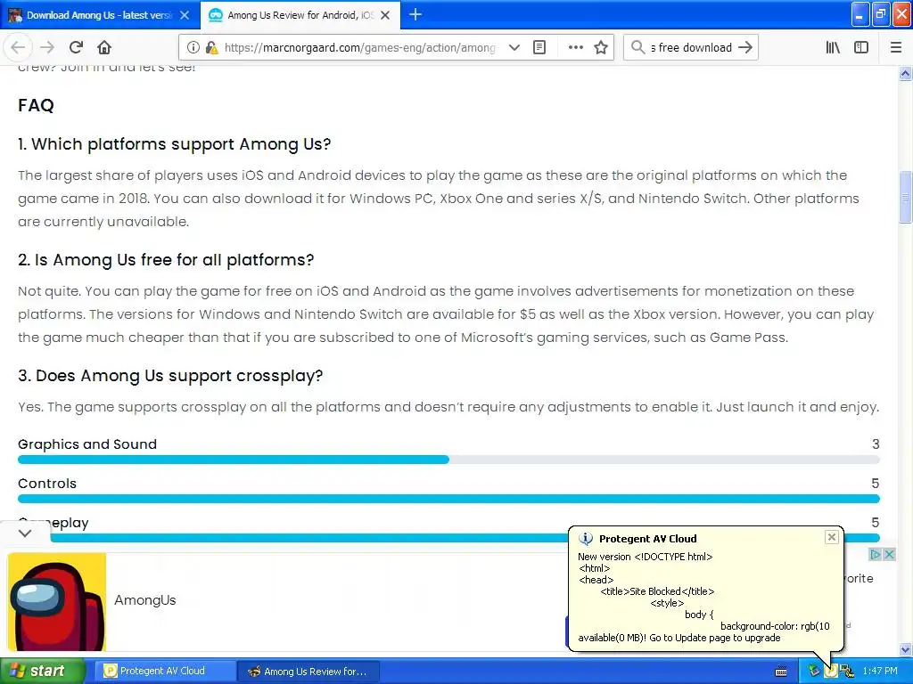Toggle reader view icon
Screen dimensions: 913x684
[539, 48]
